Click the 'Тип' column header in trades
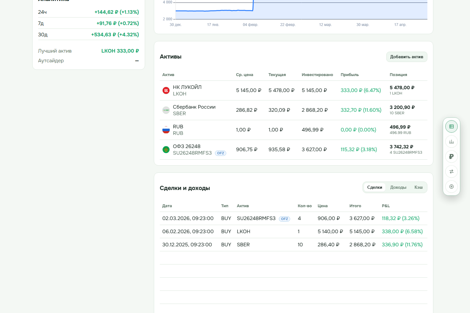Image resolution: width=470 pixels, height=313 pixels. [225, 206]
